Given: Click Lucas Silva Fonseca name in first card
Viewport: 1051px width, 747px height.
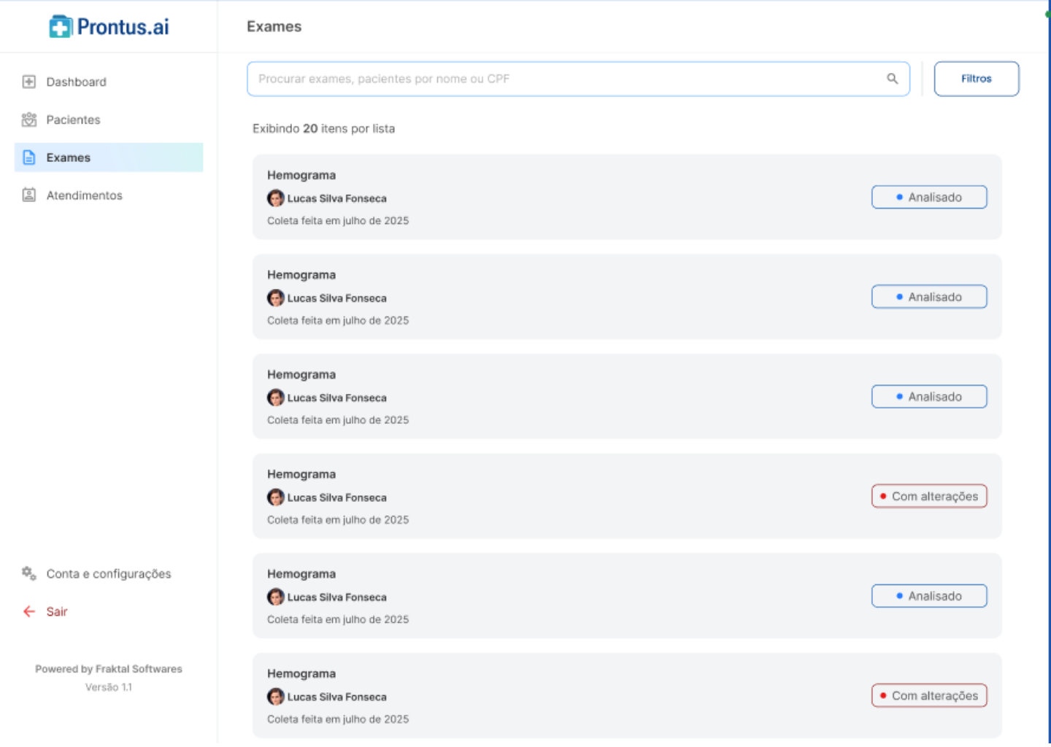Looking at the screenshot, I should (x=337, y=198).
